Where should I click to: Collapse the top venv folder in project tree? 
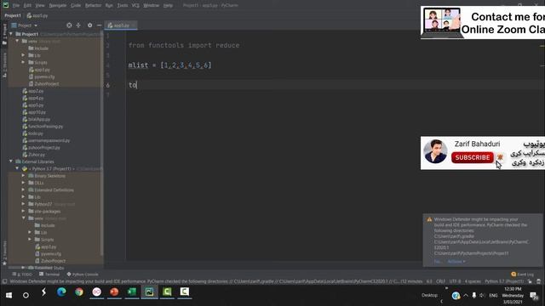(17, 41)
